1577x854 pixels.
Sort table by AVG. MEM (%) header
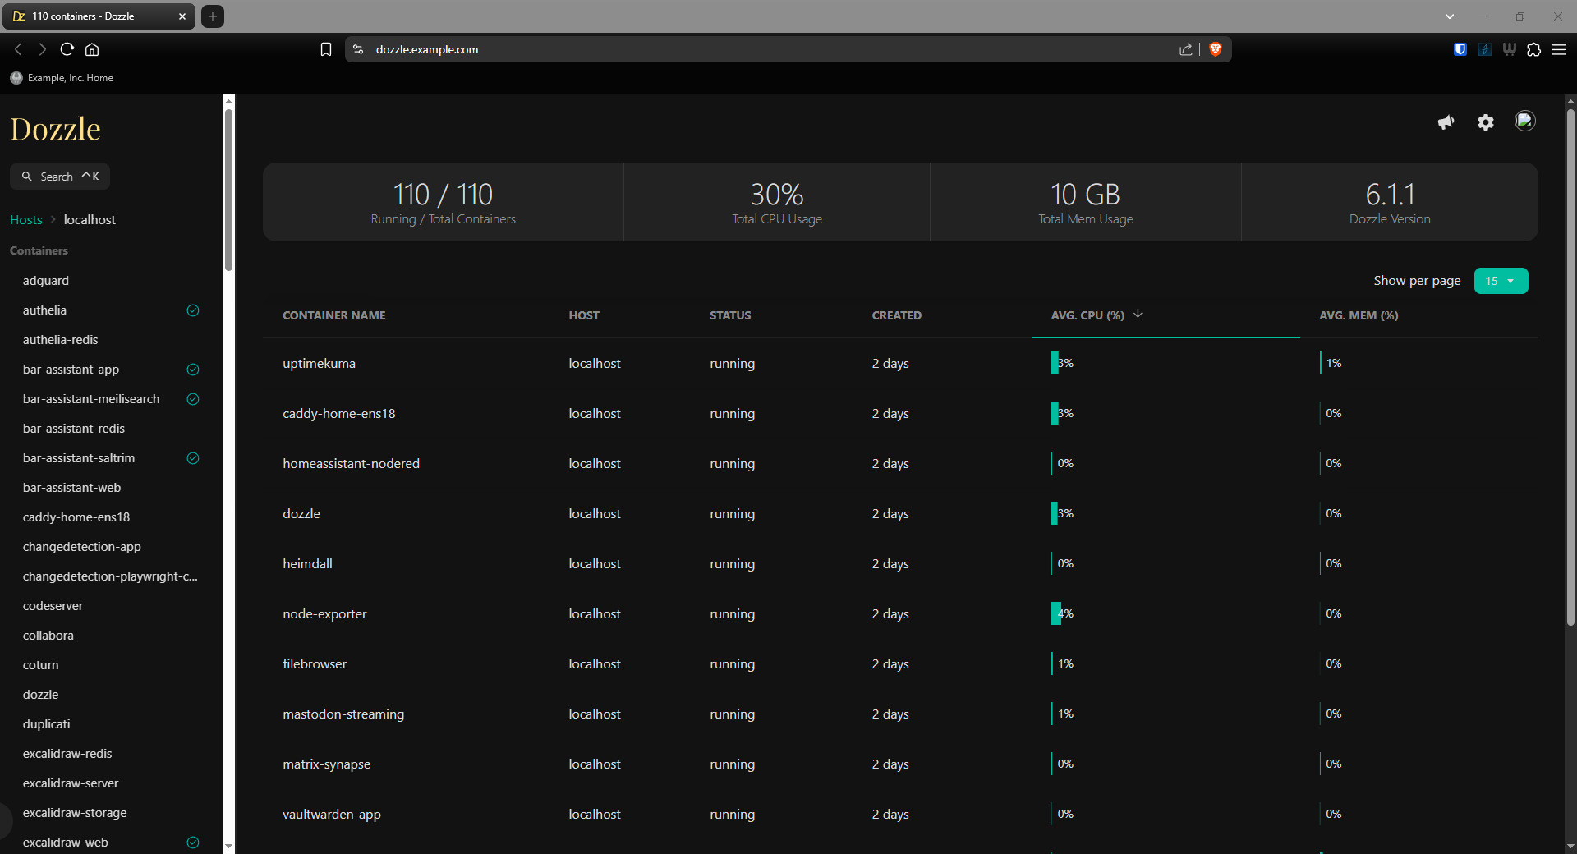click(x=1359, y=315)
